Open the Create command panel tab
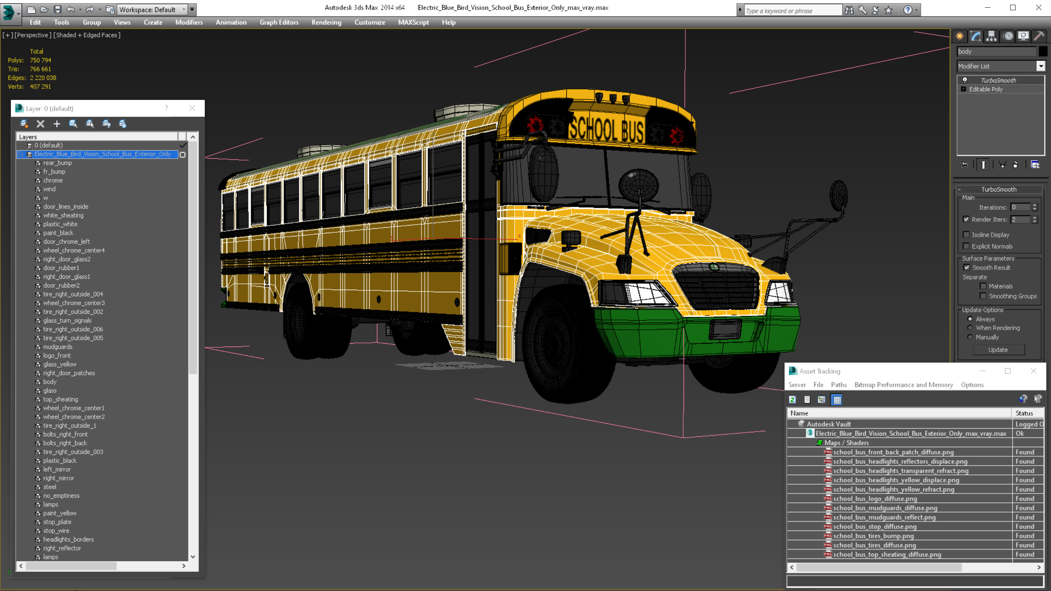The image size is (1051, 591). (x=960, y=36)
